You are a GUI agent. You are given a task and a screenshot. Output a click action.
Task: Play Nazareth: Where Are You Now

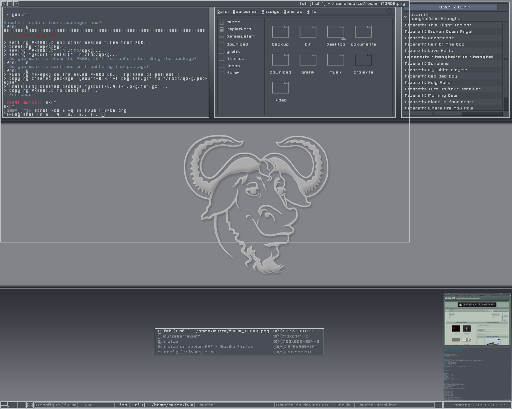pos(453,108)
